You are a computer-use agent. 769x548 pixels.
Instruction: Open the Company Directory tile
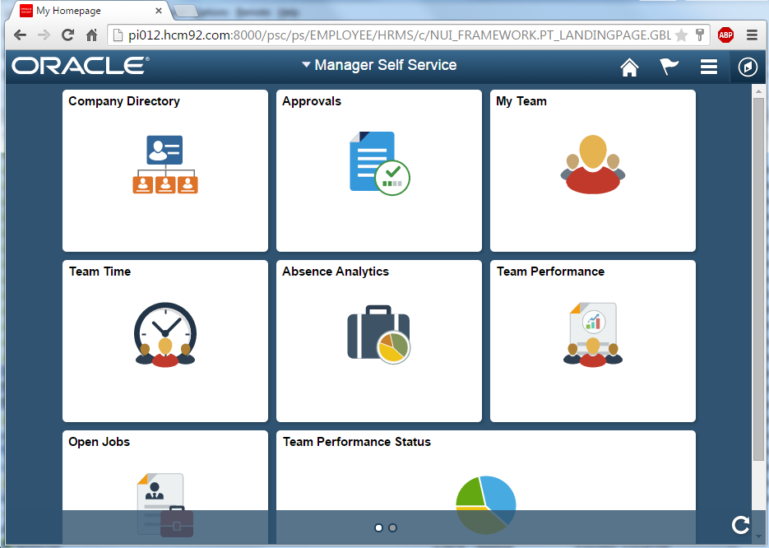164,170
